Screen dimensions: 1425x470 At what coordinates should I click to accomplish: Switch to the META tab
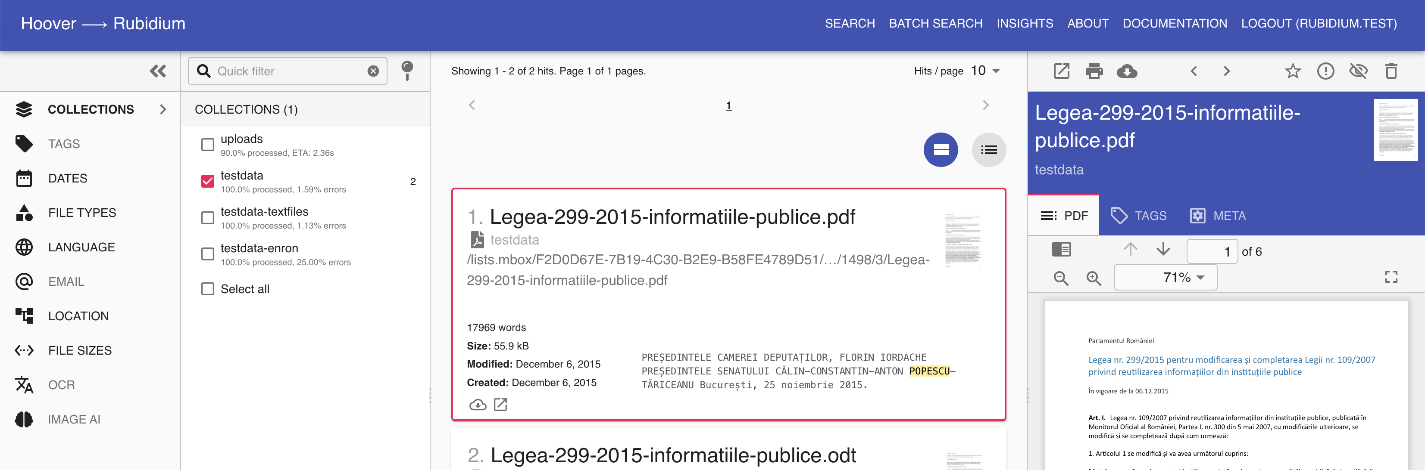(x=1218, y=216)
